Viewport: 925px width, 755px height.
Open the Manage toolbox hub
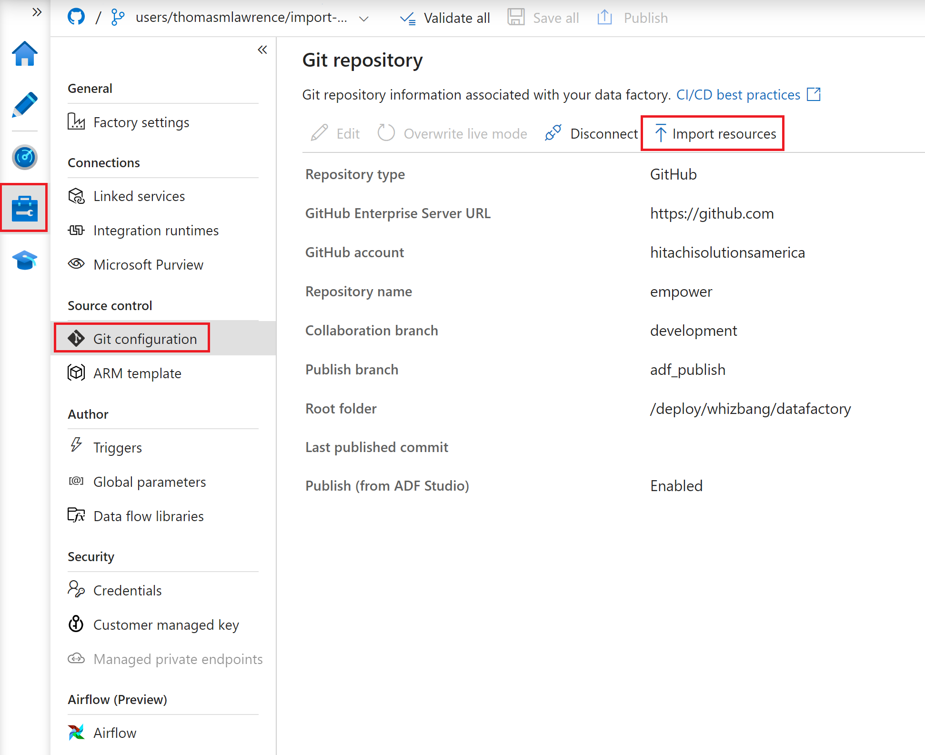point(25,208)
